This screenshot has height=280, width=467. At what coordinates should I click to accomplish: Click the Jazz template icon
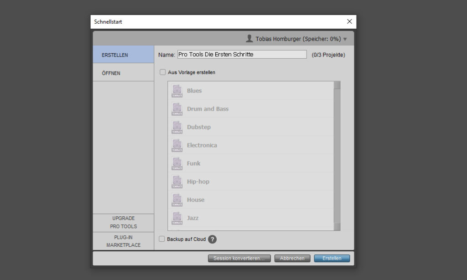[x=177, y=218]
